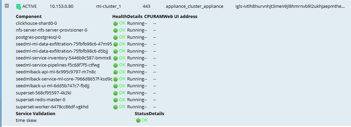Screen dimensions: 351x127
Task: Click the green server icon beside ACTIVE
Action: (18, 6)
